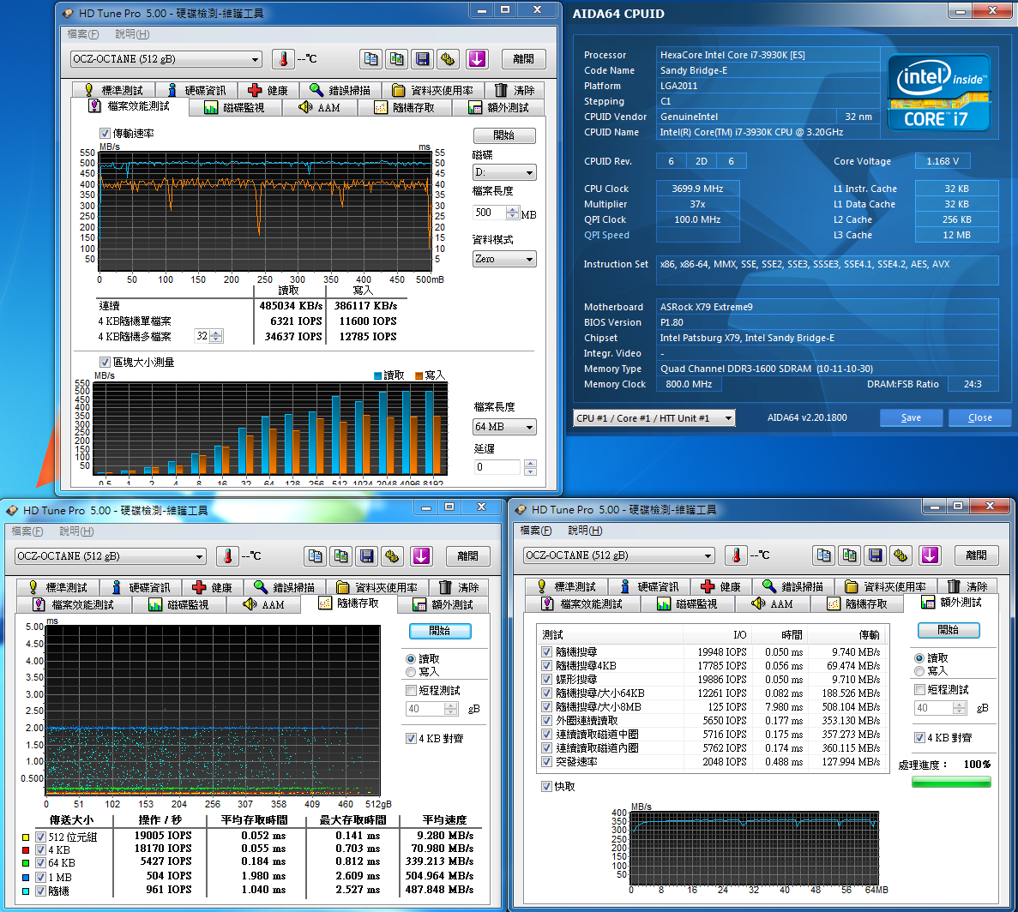Click copy screenshot icon in bottom-left HD Tune window

tap(340, 556)
